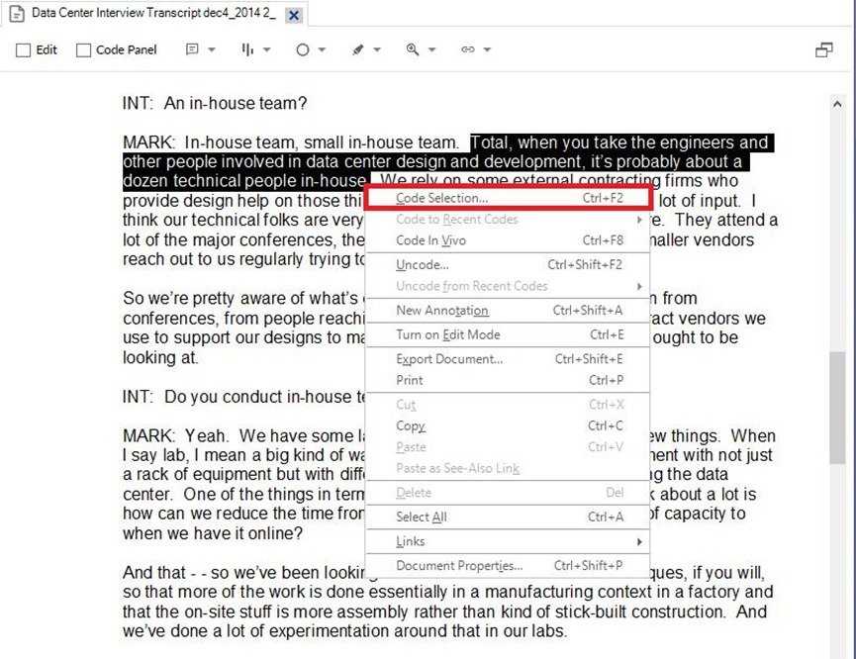Viewport: 856px width, 659px height.
Task: Choose Uncode... in the context menu
Action: point(509,265)
